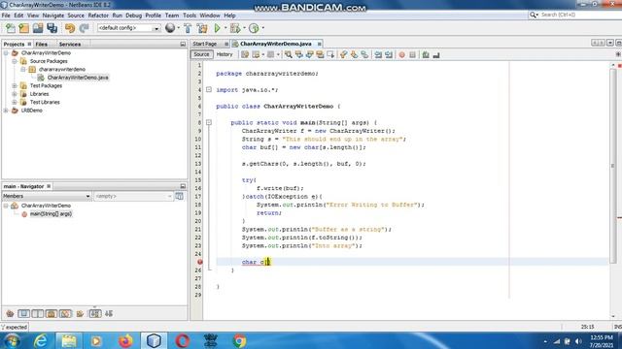Click the History view button
622x349 pixels.
click(x=225, y=54)
